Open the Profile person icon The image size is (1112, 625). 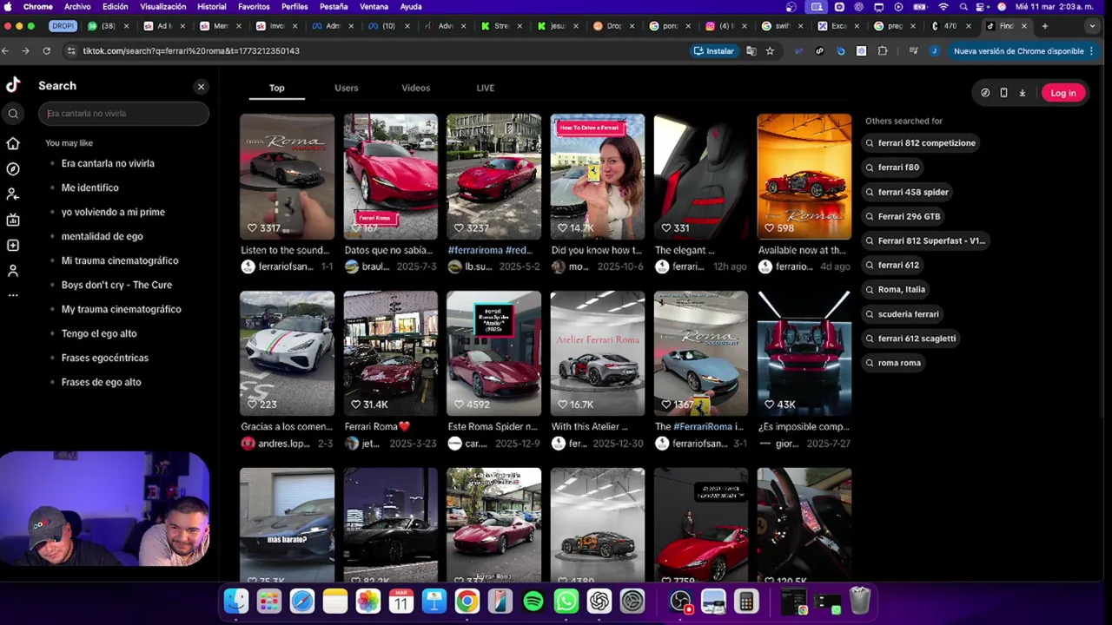point(13,271)
